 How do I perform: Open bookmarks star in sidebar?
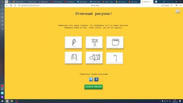point(2,13)
